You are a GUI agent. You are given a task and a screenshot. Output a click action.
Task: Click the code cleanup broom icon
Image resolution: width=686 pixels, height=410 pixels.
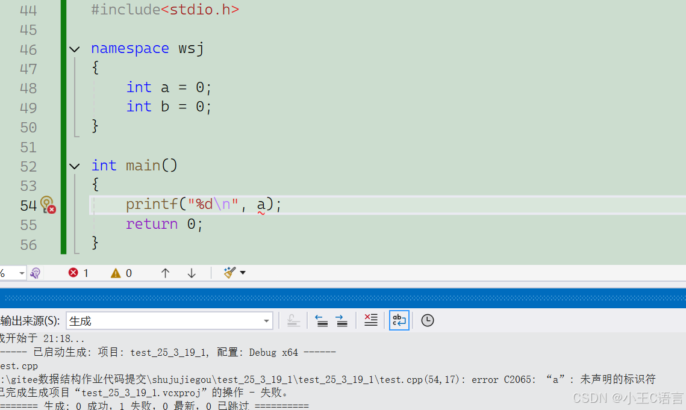pos(229,273)
